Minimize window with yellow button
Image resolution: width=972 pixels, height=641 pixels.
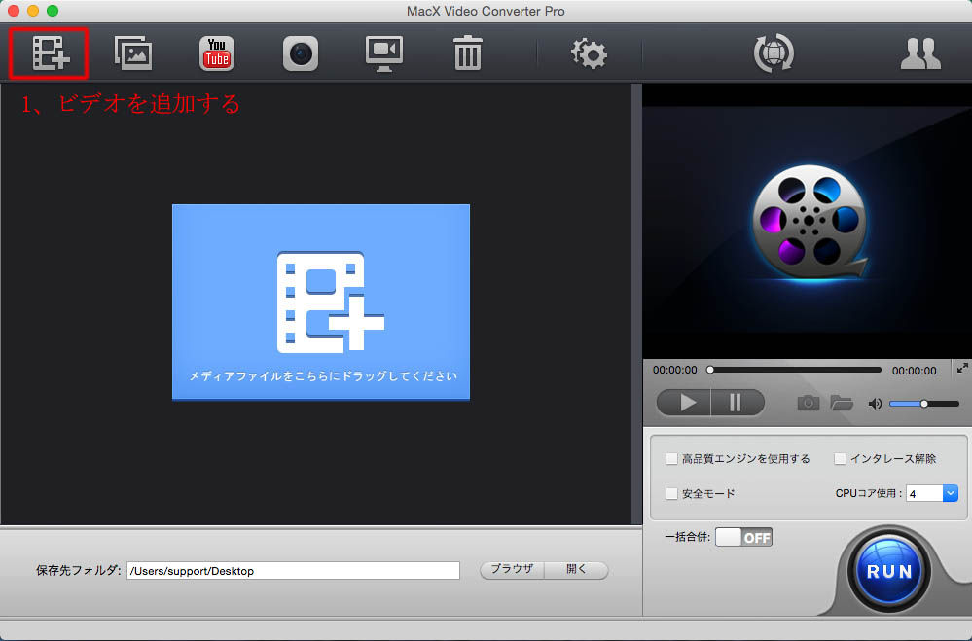(x=33, y=11)
